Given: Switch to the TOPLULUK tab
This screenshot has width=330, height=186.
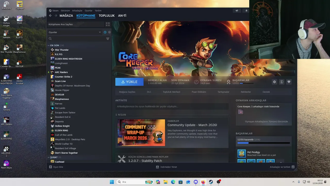Looking at the screenshot, I should [106, 16].
